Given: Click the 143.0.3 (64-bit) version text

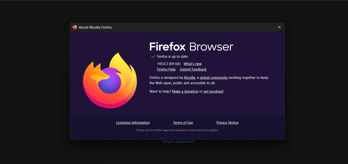Looking at the screenshot, I should pos(168,64).
